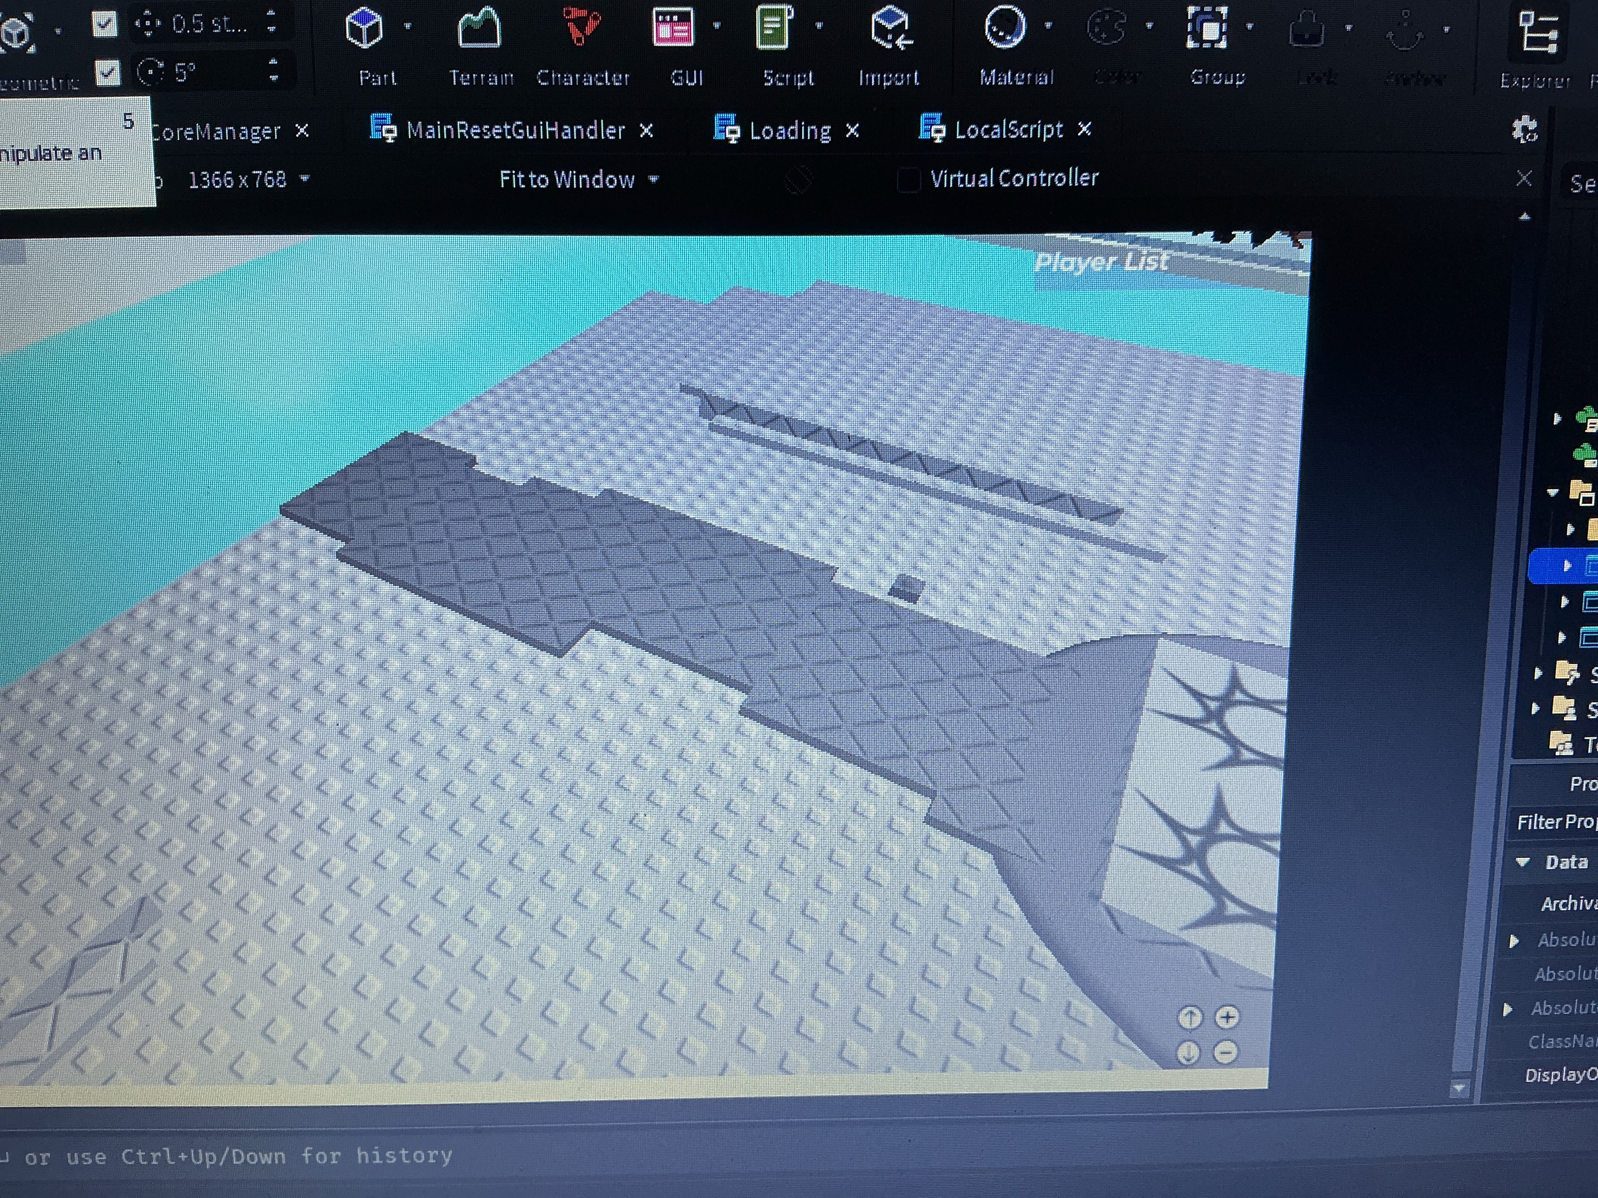Screen dimensions: 1598x1198
Task: Enable the Virtual Controller checkbox
Action: click(909, 179)
